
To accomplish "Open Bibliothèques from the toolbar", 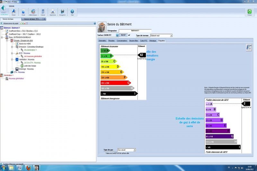I will pos(33,12).
